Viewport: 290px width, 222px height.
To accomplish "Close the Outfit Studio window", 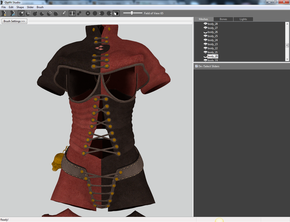I will (x=284, y=2).
